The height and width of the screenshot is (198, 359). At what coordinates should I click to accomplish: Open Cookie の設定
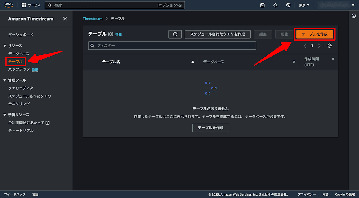[345, 194]
